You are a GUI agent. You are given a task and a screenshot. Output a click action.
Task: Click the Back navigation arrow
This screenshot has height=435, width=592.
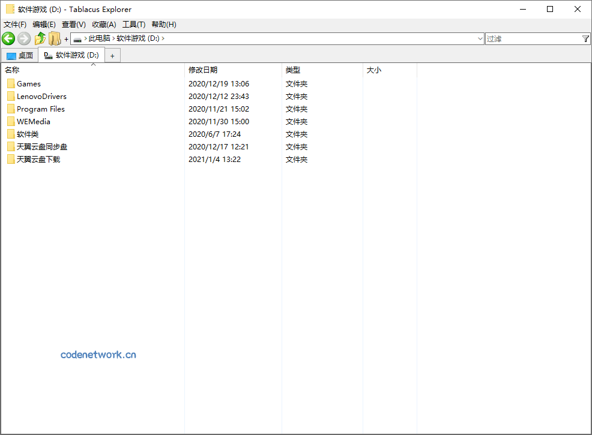(8, 38)
